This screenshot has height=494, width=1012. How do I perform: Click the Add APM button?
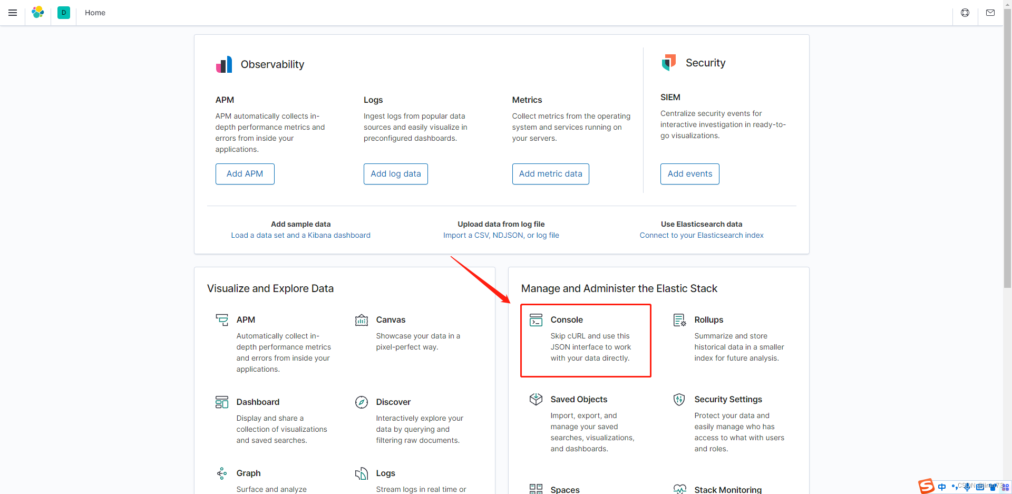[x=245, y=173]
